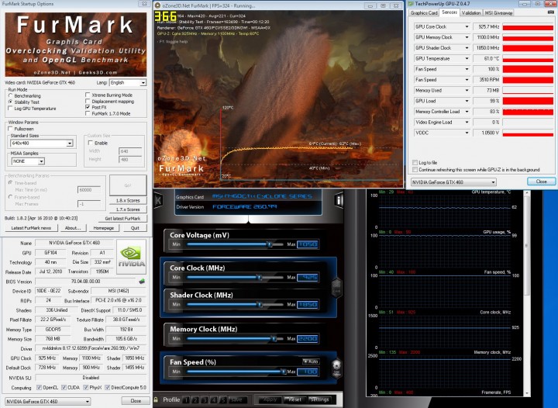Click the GPU-Z title bar app icon

point(411,4)
